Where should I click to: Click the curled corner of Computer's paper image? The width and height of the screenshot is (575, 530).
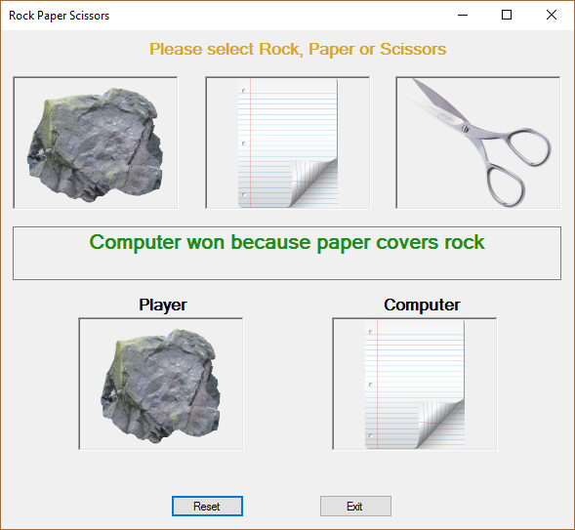[440, 423]
